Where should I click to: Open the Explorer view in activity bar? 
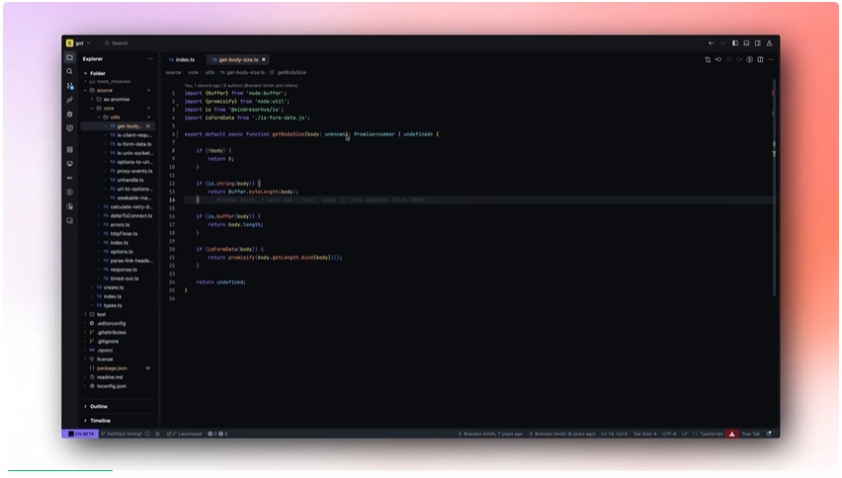click(70, 57)
